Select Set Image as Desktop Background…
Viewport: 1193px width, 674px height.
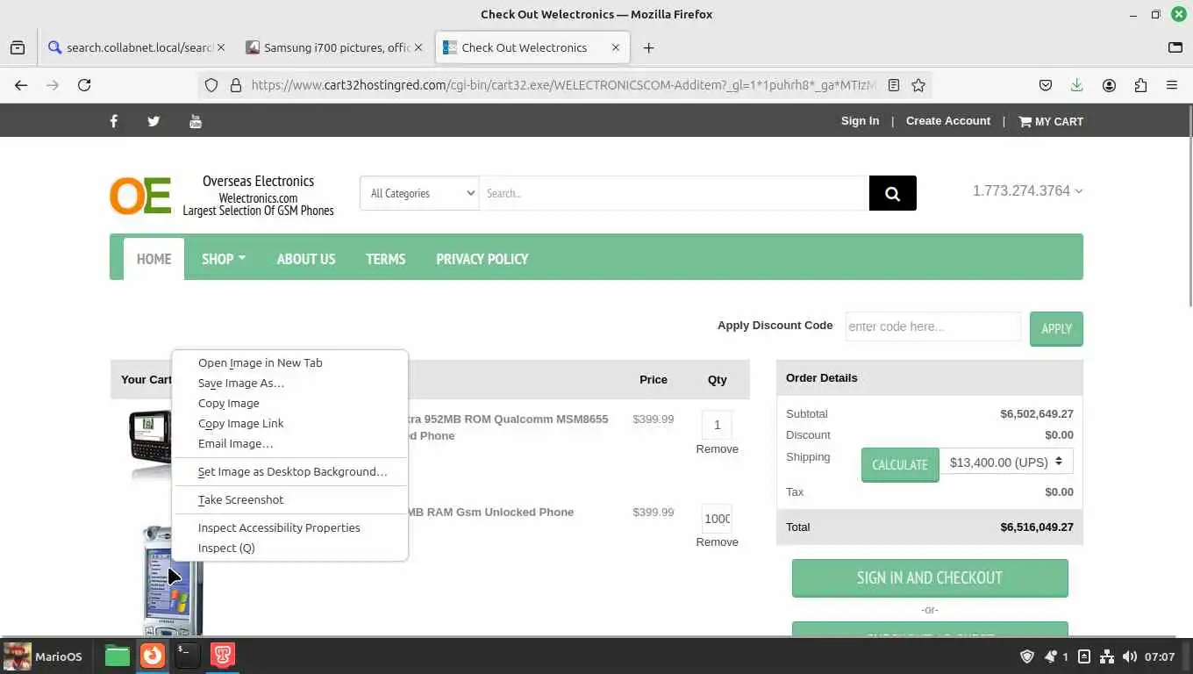[290, 471]
